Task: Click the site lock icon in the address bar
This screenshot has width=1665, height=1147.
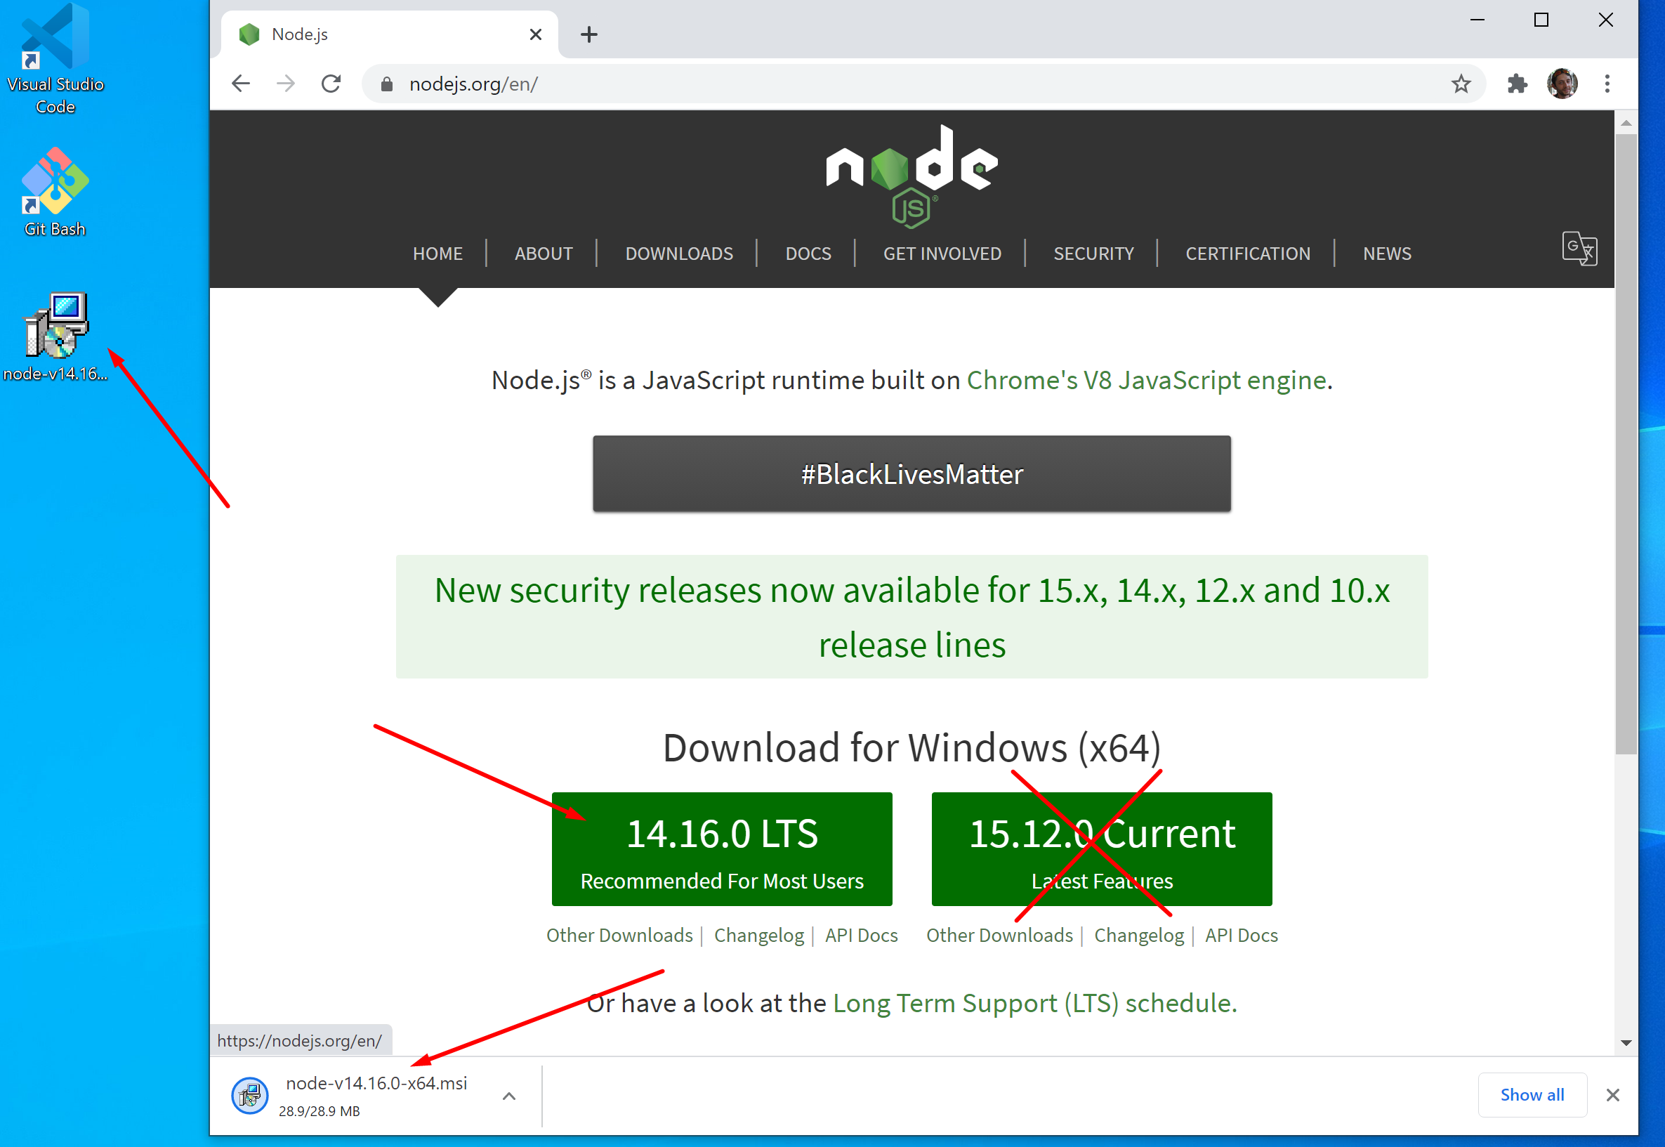Action: pyautogui.click(x=386, y=84)
